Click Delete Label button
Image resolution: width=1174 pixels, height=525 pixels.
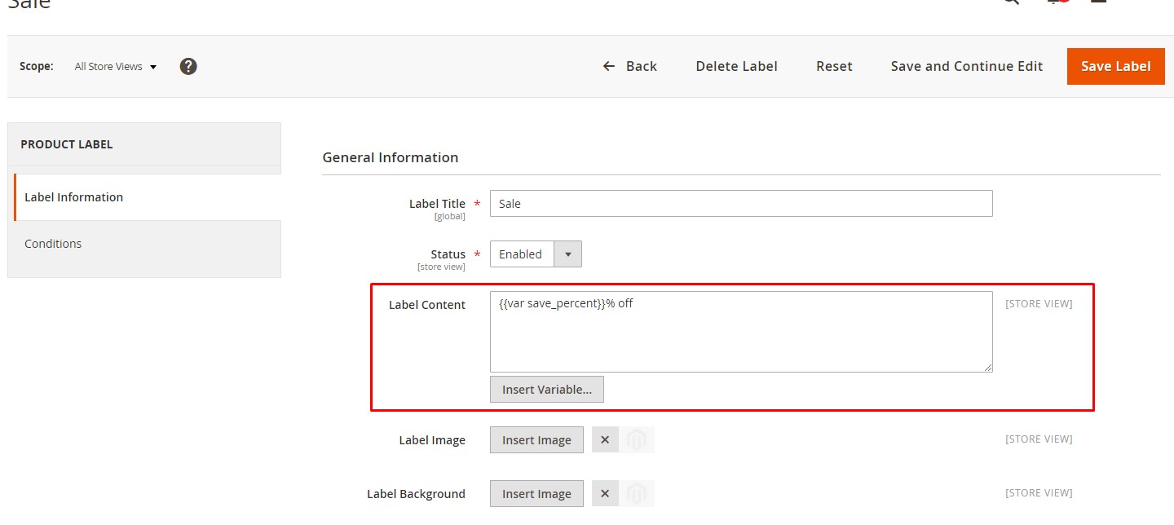[x=736, y=67]
